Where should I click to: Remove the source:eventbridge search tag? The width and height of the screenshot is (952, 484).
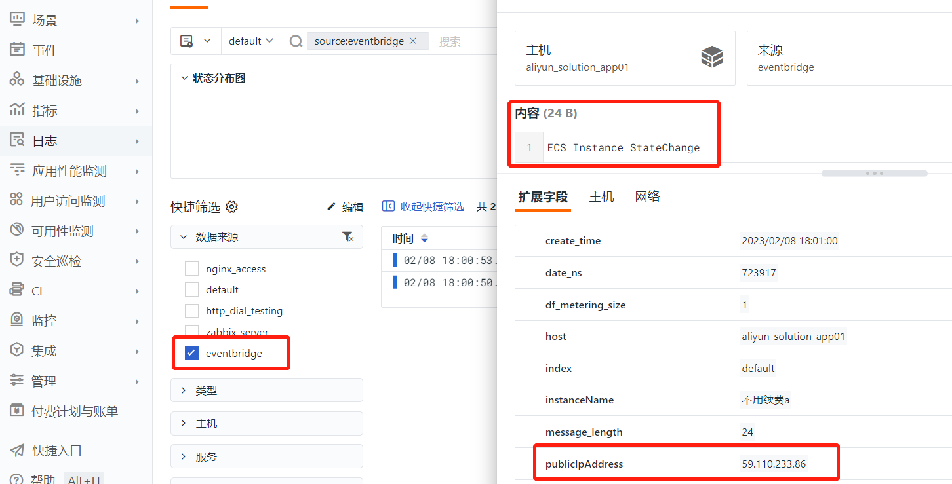coord(413,41)
